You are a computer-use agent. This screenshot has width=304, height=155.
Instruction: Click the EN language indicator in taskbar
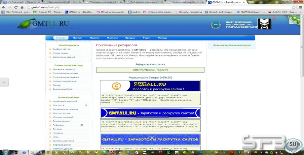255,152
